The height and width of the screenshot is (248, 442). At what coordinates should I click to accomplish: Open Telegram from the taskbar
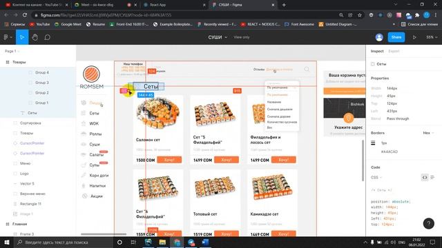[191, 242]
